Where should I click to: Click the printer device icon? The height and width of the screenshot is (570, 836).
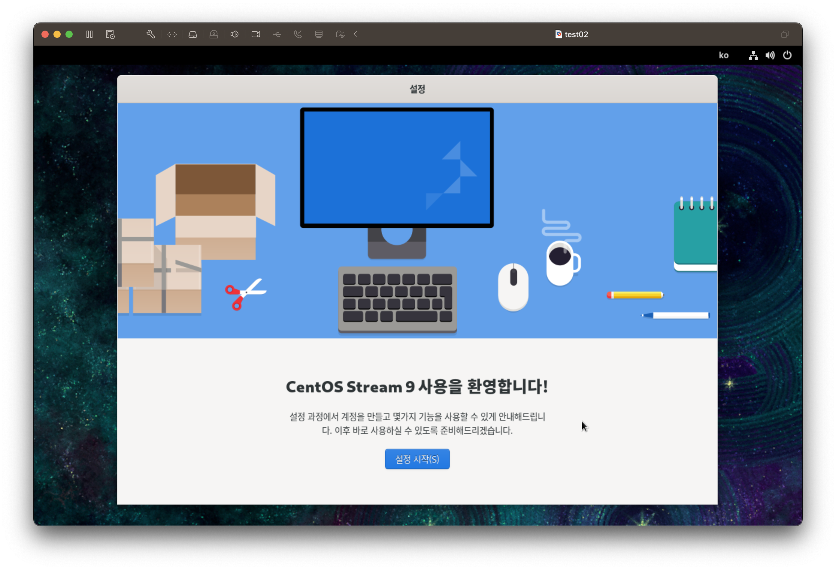click(x=319, y=34)
